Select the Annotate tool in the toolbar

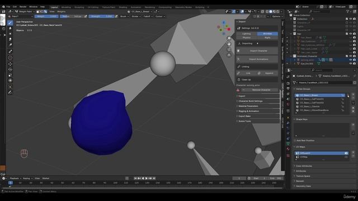(x=10, y=92)
